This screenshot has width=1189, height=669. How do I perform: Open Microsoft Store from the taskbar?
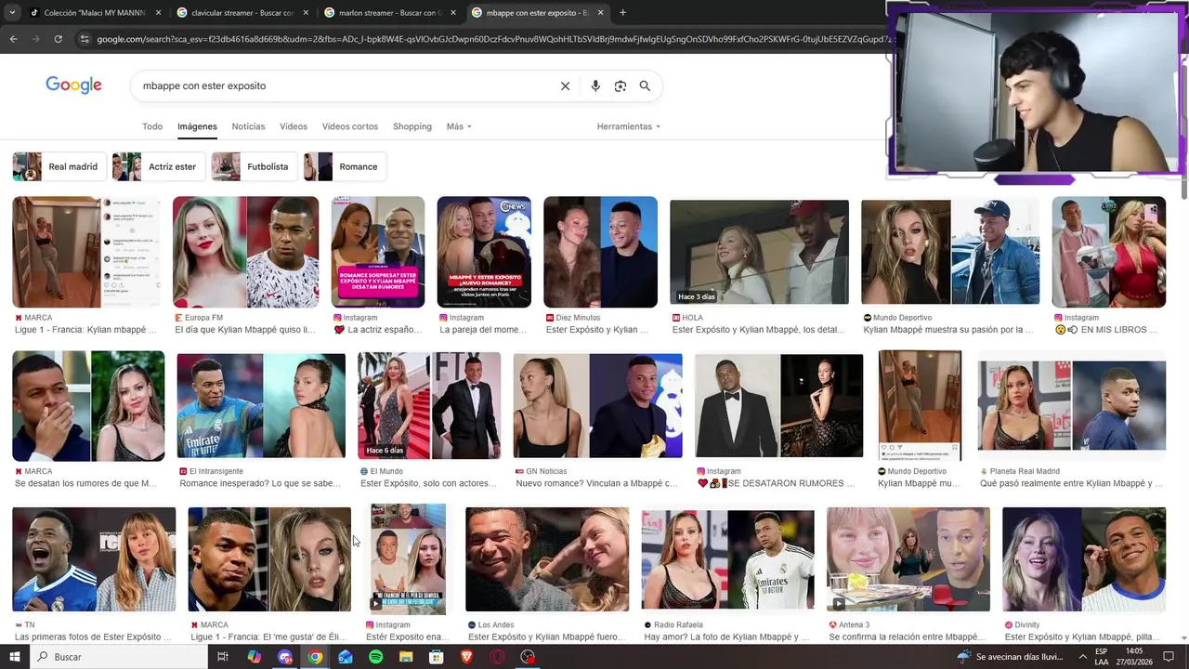point(437,657)
